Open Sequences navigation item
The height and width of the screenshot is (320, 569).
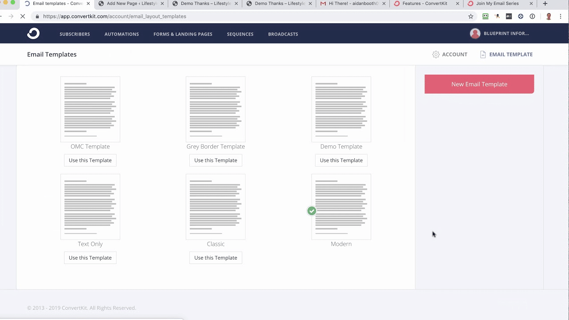(240, 34)
